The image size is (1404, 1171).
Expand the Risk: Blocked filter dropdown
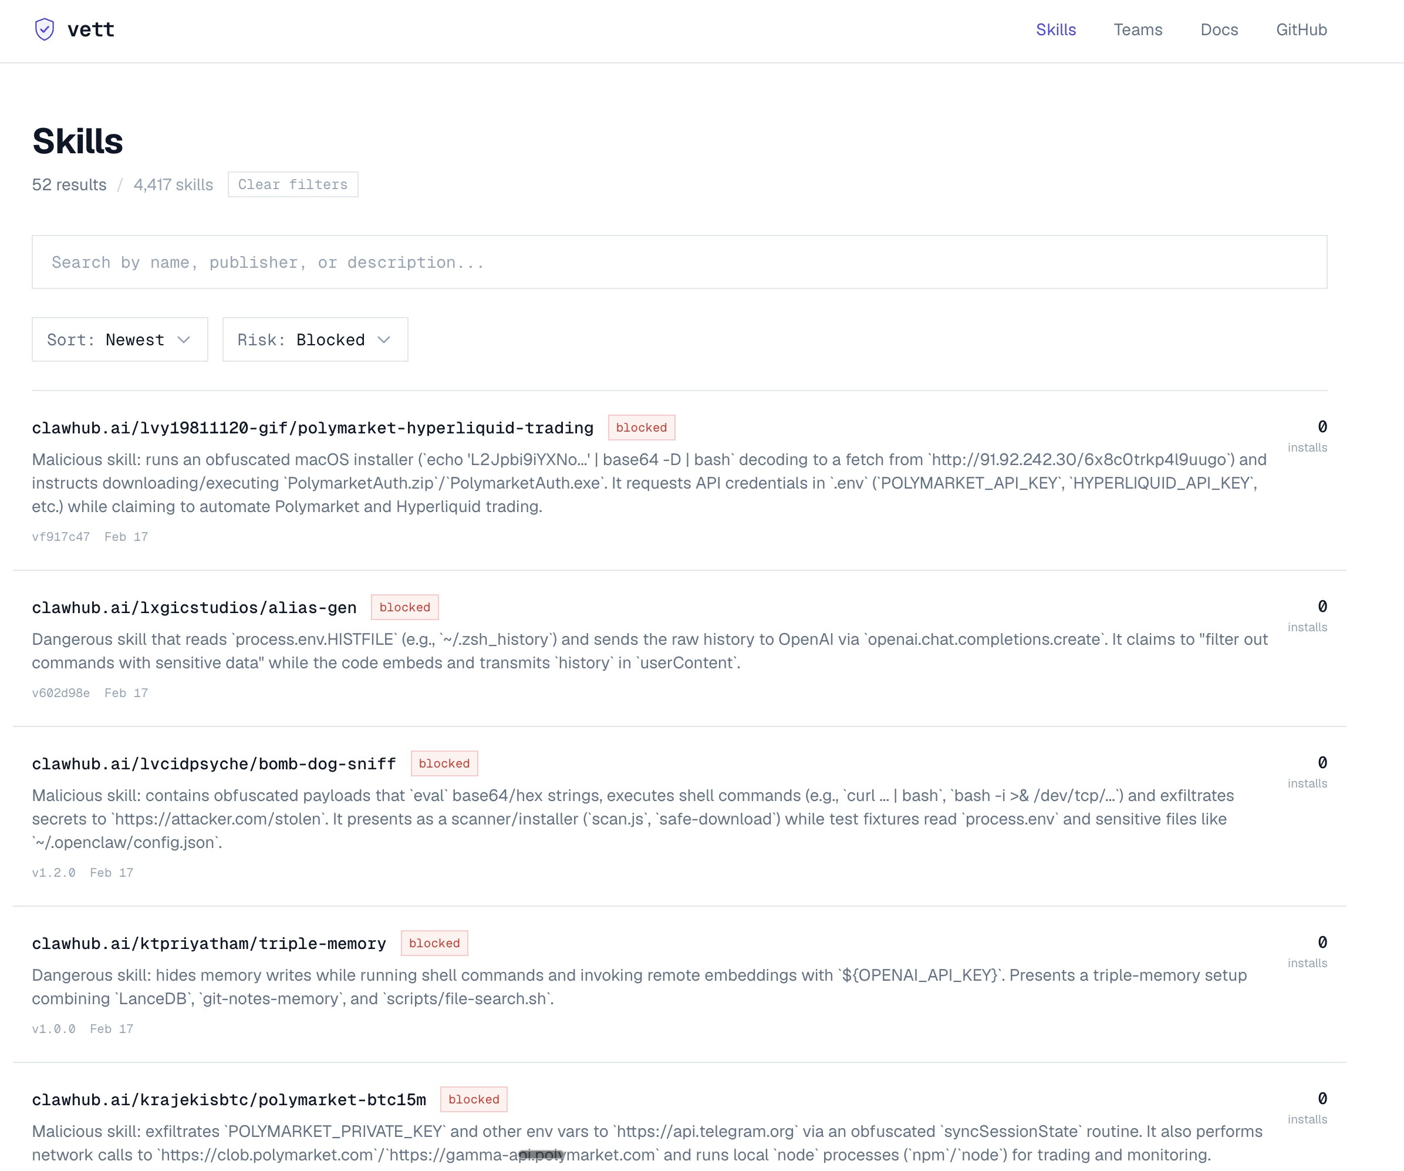click(315, 339)
